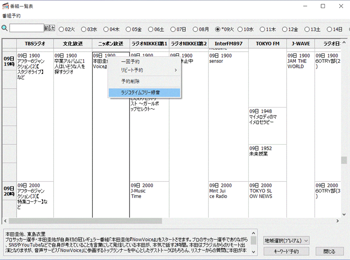Click the description box scroll up arrow
This screenshot has height=260, width=350.
[253, 233]
